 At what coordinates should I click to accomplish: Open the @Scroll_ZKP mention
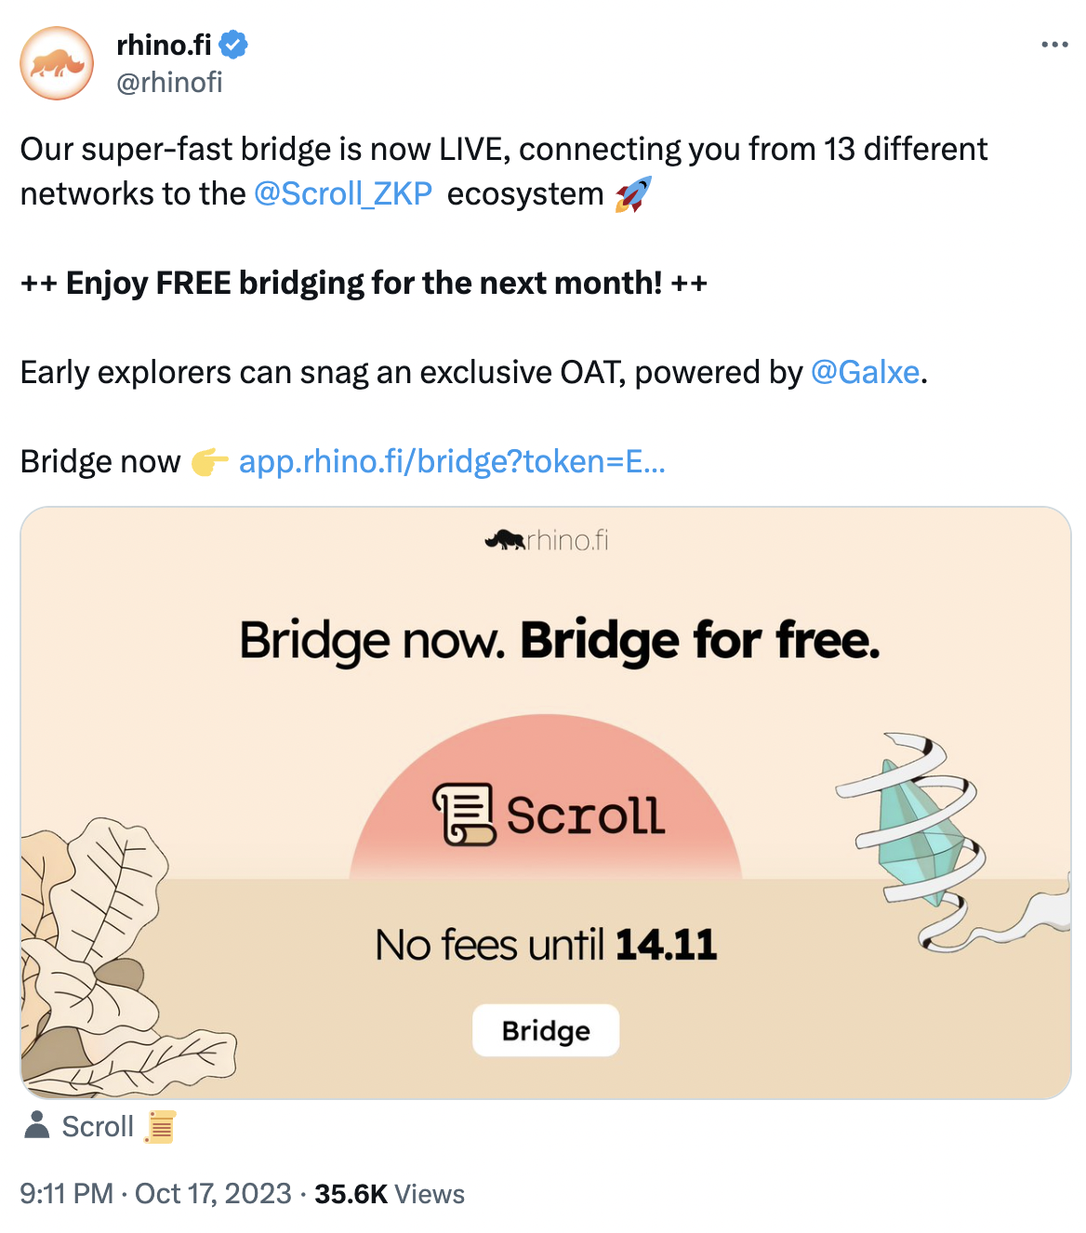click(342, 193)
